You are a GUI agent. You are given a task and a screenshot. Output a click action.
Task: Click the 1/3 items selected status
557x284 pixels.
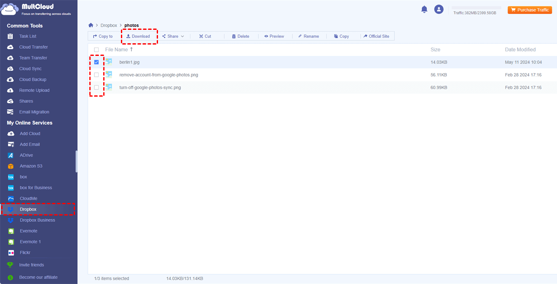pos(112,279)
